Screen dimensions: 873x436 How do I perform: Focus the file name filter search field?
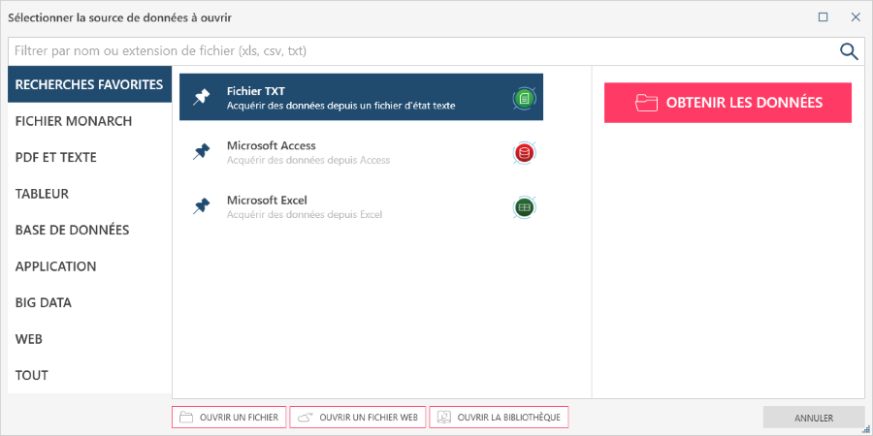tap(417, 51)
